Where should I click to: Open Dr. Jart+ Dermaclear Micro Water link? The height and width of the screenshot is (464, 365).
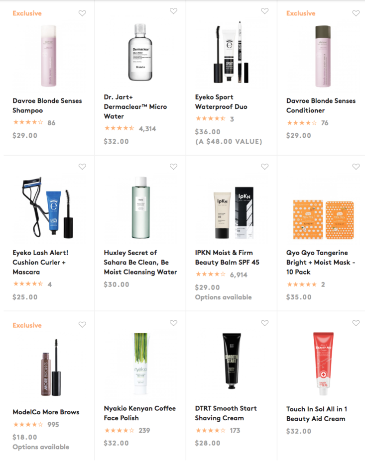click(x=135, y=106)
